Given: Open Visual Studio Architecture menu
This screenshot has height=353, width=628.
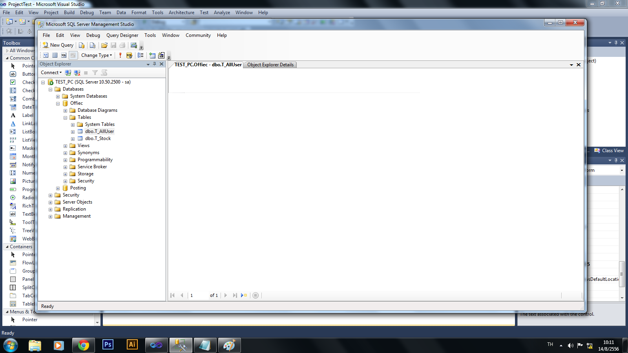Looking at the screenshot, I should (181, 13).
